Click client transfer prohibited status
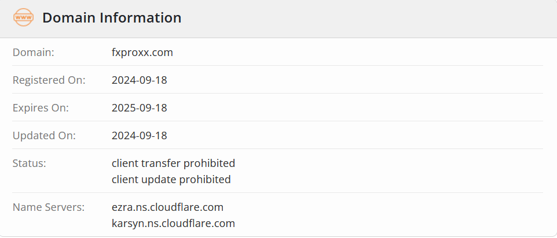The width and height of the screenshot is (557, 238). (173, 163)
